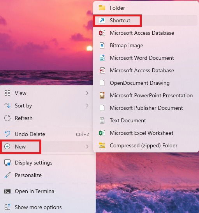Click the Bitmap image file icon

point(102,45)
